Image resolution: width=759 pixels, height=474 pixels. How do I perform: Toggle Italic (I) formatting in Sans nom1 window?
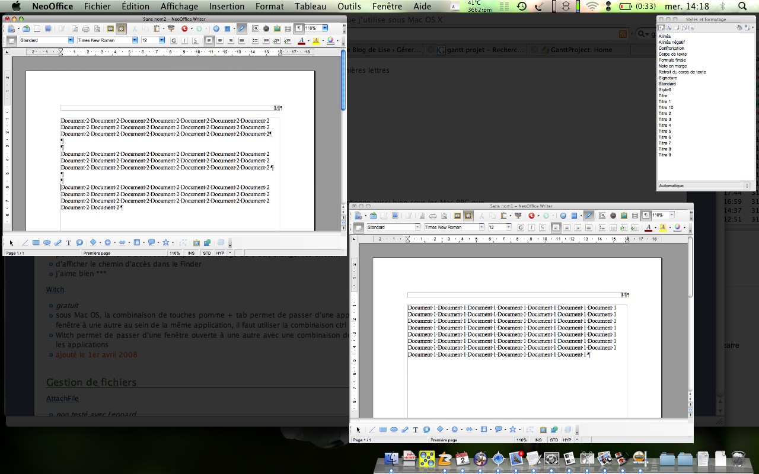(531, 228)
